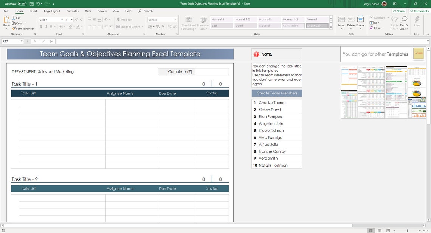Switch to Page Layout view in status bar
431x233 pixels.
click(x=380, y=230)
